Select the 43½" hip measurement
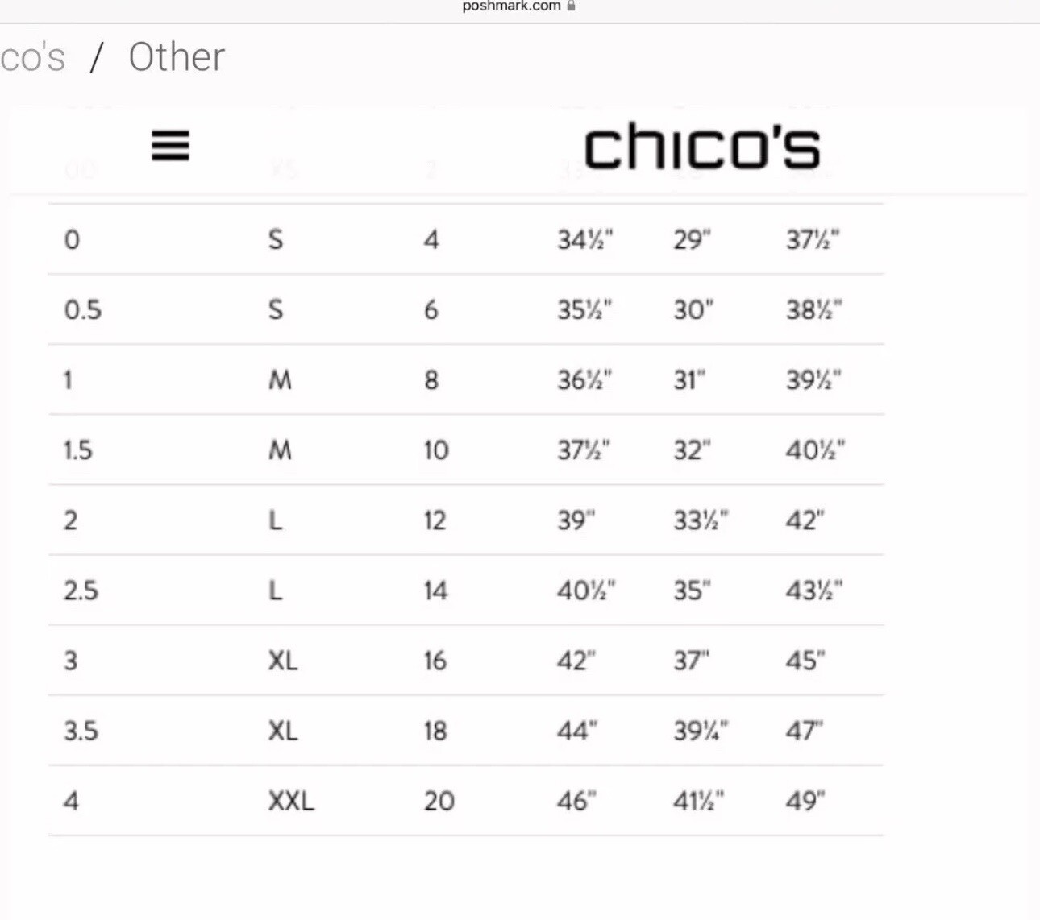The width and height of the screenshot is (1040, 920). click(814, 591)
